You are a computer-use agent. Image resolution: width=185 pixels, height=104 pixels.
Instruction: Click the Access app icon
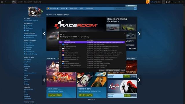63,51
